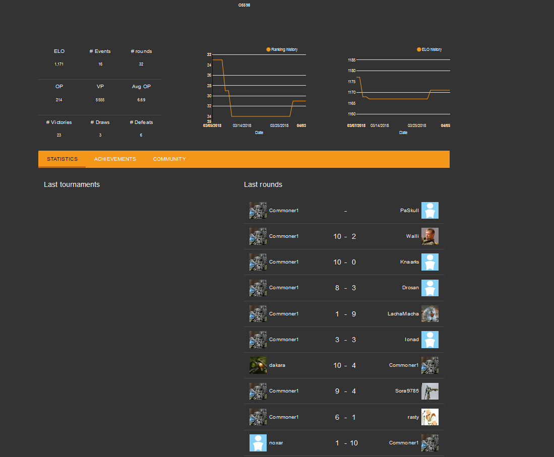Toggle the Ranking history legend marker

pyautogui.click(x=268, y=49)
